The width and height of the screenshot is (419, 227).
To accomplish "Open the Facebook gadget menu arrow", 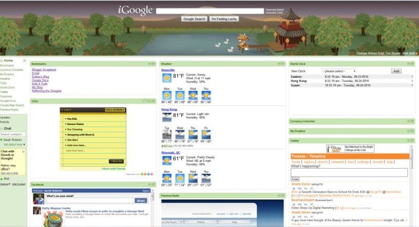I will pyautogui.click(x=150, y=184).
